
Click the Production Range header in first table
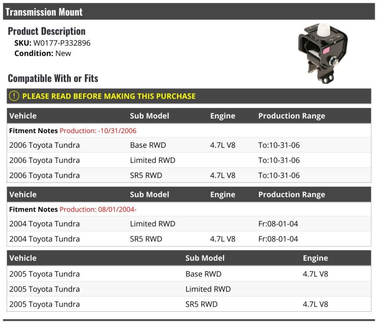tap(292, 116)
